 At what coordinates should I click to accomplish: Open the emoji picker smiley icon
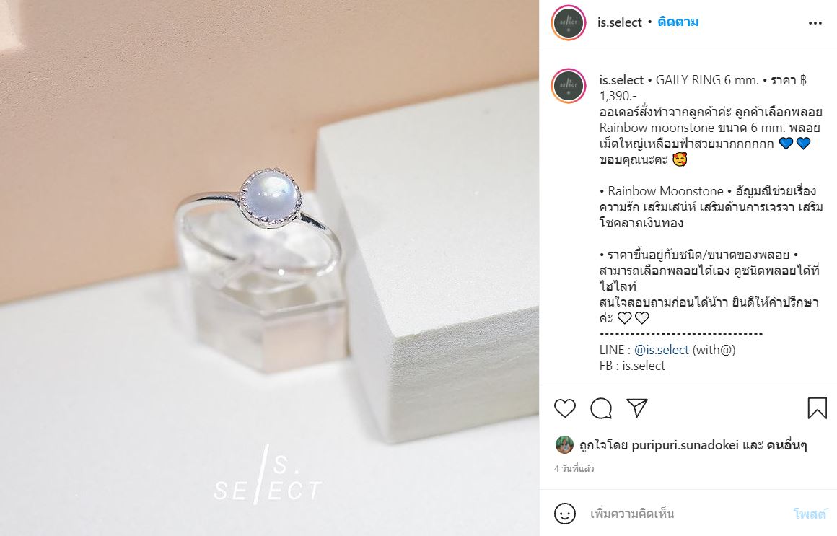click(565, 514)
